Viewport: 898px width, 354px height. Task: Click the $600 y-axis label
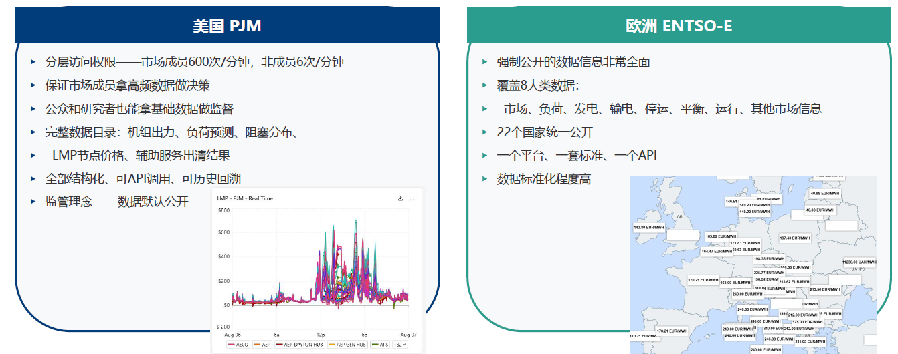coord(223,232)
